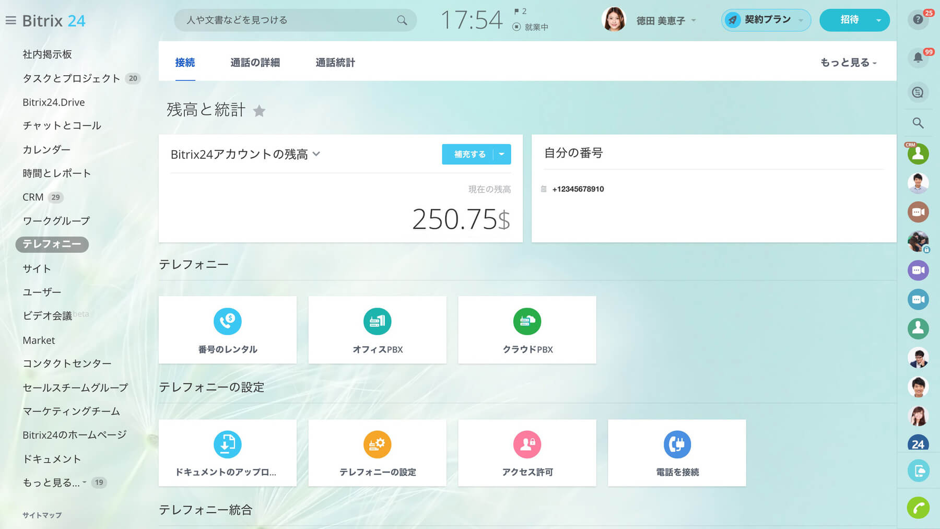Click the search magnifier in the top search bar
Screen dimensions: 940x529
[402, 20]
